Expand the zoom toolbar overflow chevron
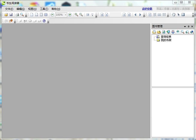This screenshot has height=140, width=196. (96, 16)
